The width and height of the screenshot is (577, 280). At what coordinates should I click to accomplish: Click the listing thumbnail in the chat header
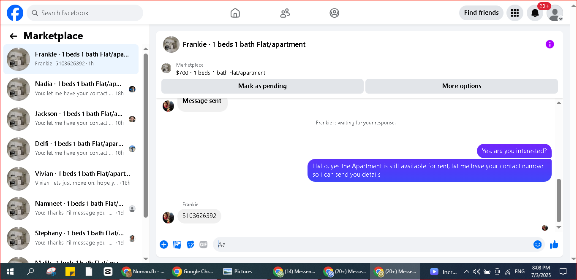(x=171, y=44)
